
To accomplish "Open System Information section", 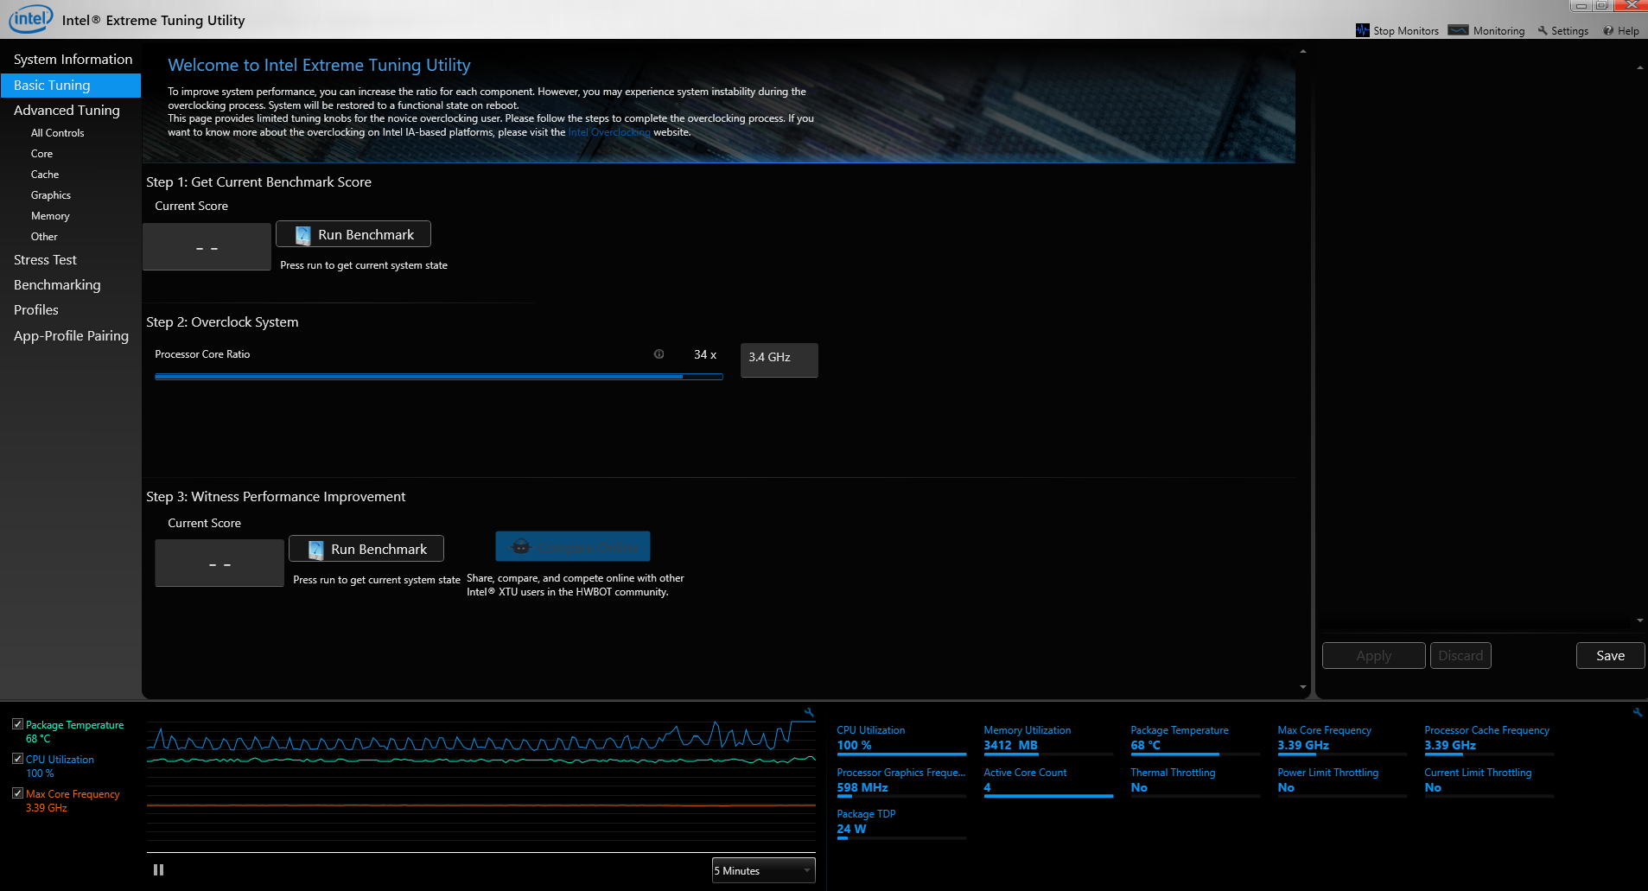I will [71, 60].
